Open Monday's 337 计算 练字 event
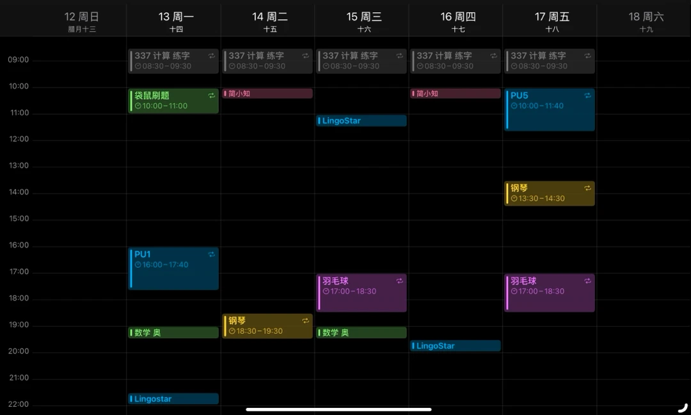691x415 pixels. pyautogui.click(x=173, y=61)
